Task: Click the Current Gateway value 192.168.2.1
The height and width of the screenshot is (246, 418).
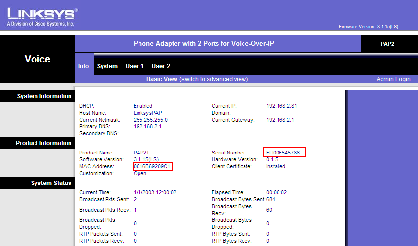Action: click(280, 120)
